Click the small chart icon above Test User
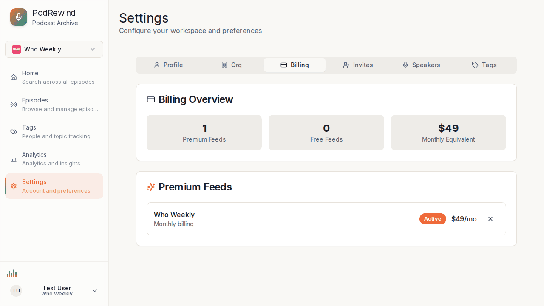544x306 pixels. coord(12,273)
